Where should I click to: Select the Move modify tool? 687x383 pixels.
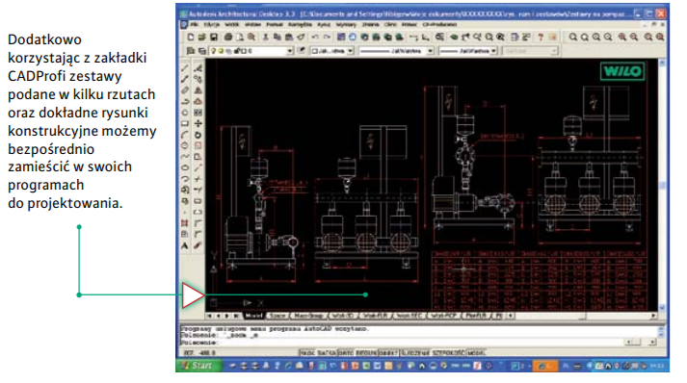coord(198,123)
